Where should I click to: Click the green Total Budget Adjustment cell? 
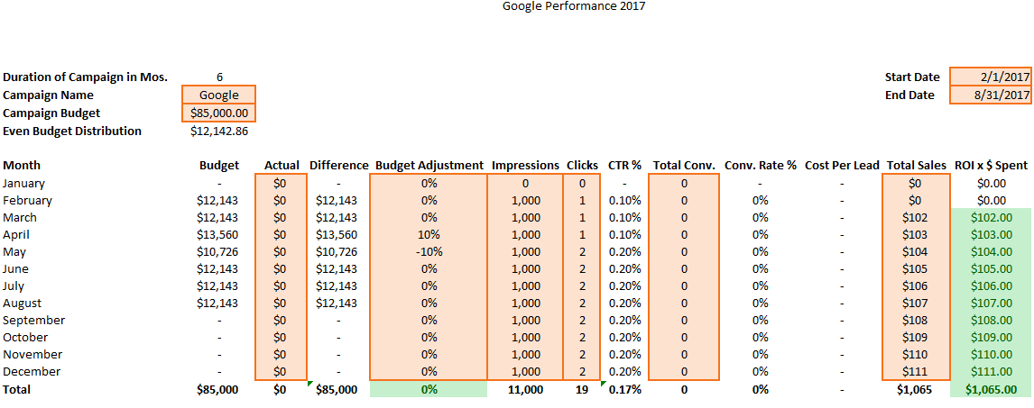click(429, 389)
